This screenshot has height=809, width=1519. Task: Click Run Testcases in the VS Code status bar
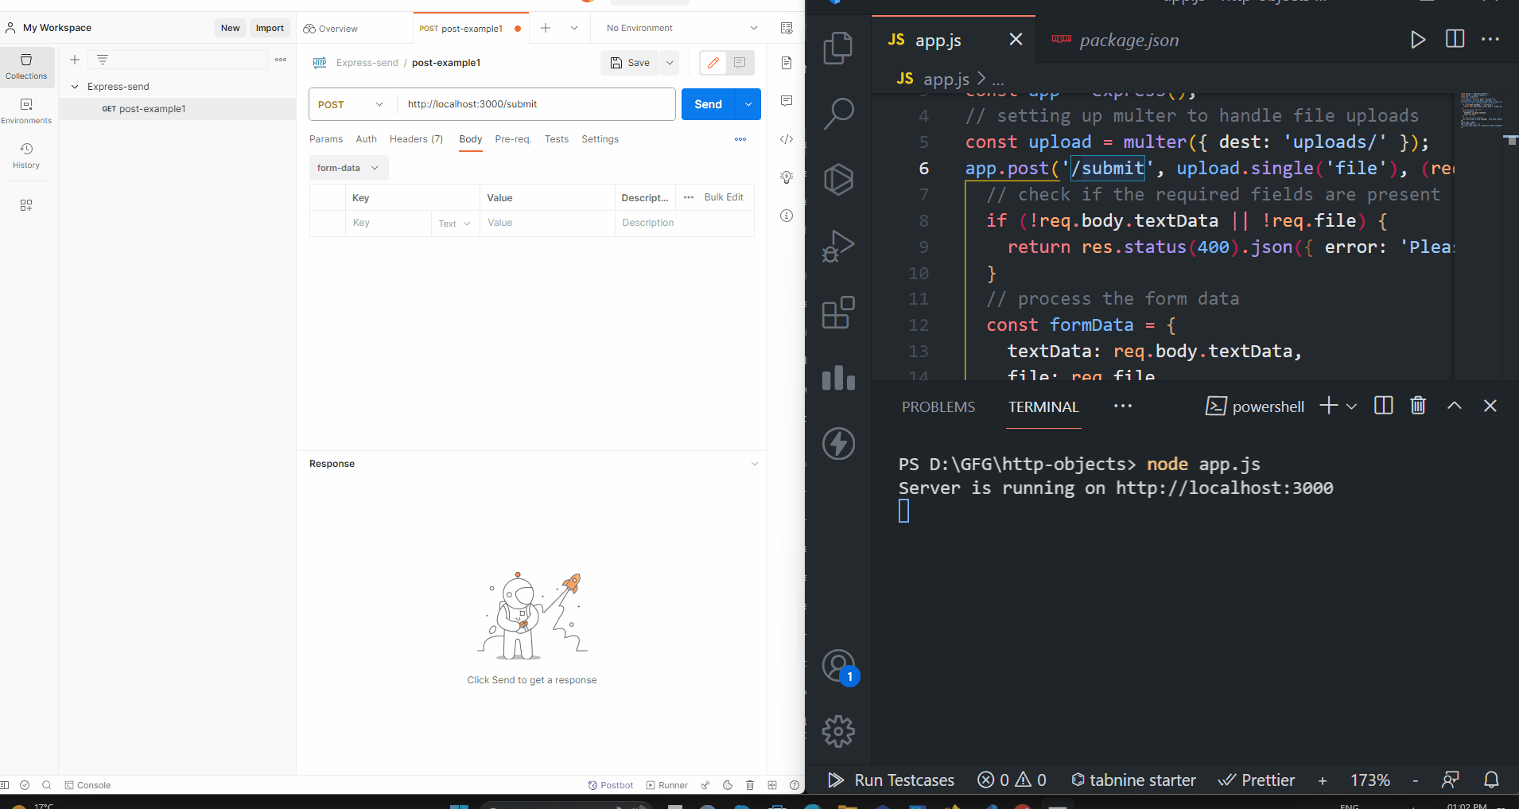[892, 780]
